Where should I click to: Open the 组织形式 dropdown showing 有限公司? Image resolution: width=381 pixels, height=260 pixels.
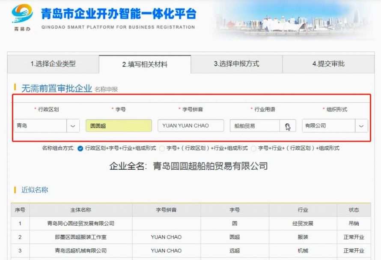[x=361, y=126]
